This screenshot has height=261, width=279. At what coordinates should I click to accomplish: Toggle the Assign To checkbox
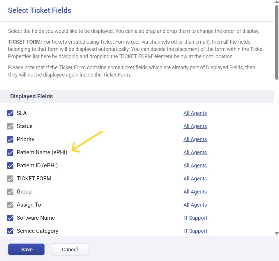pyautogui.click(x=10, y=205)
